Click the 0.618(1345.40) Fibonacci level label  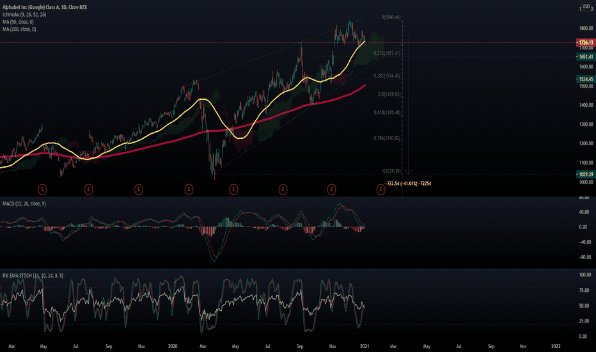pos(387,112)
